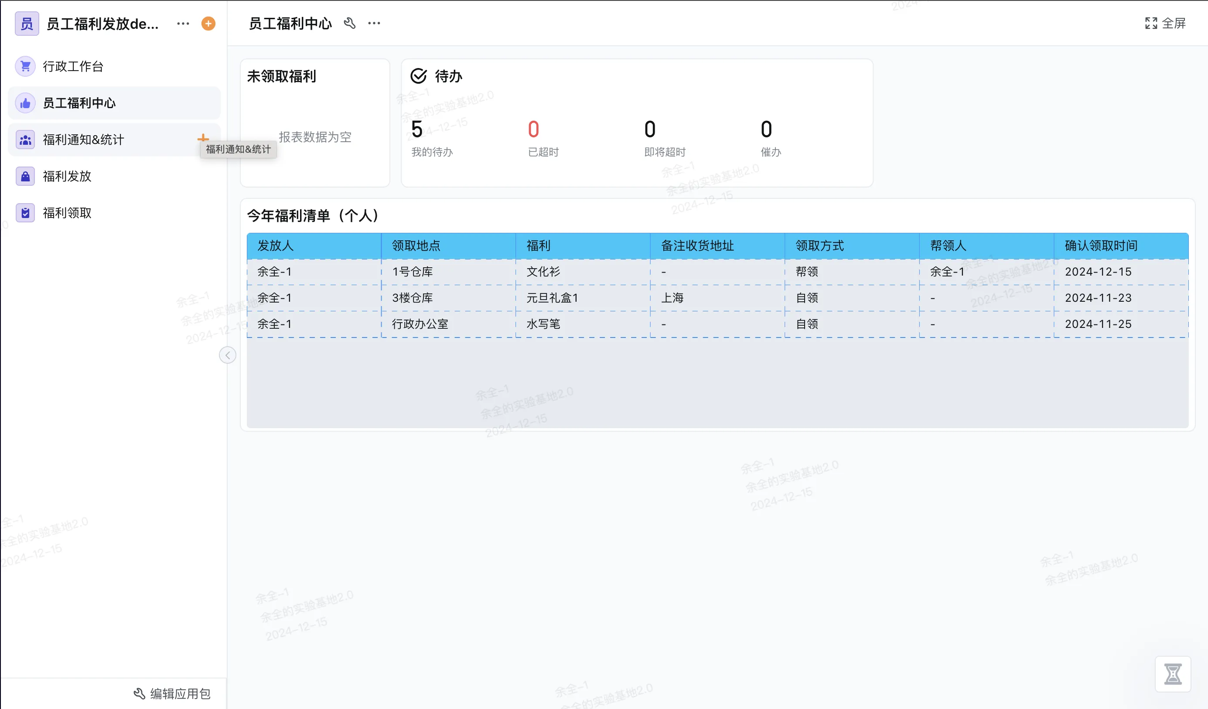The height and width of the screenshot is (709, 1208).
Task: Open the 福利领取 page from sidebar
Action: click(67, 213)
